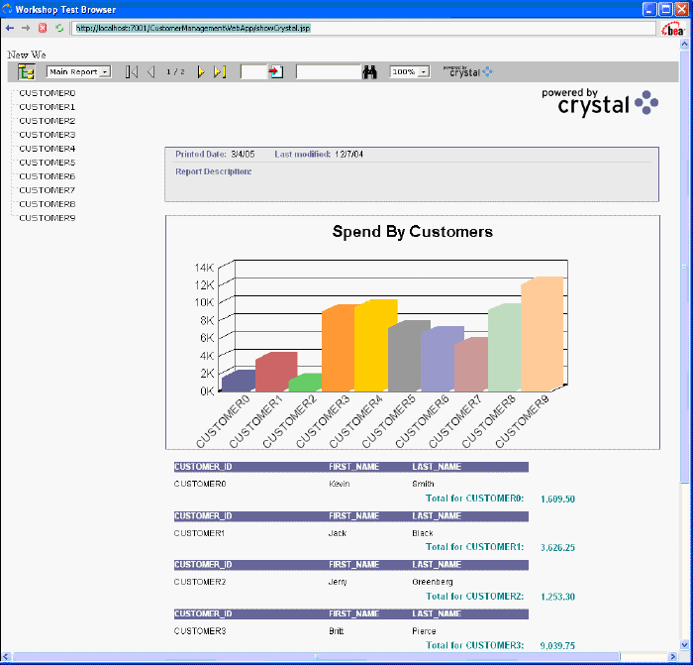
Task: Click the first name Jack
Action: pyautogui.click(x=338, y=533)
